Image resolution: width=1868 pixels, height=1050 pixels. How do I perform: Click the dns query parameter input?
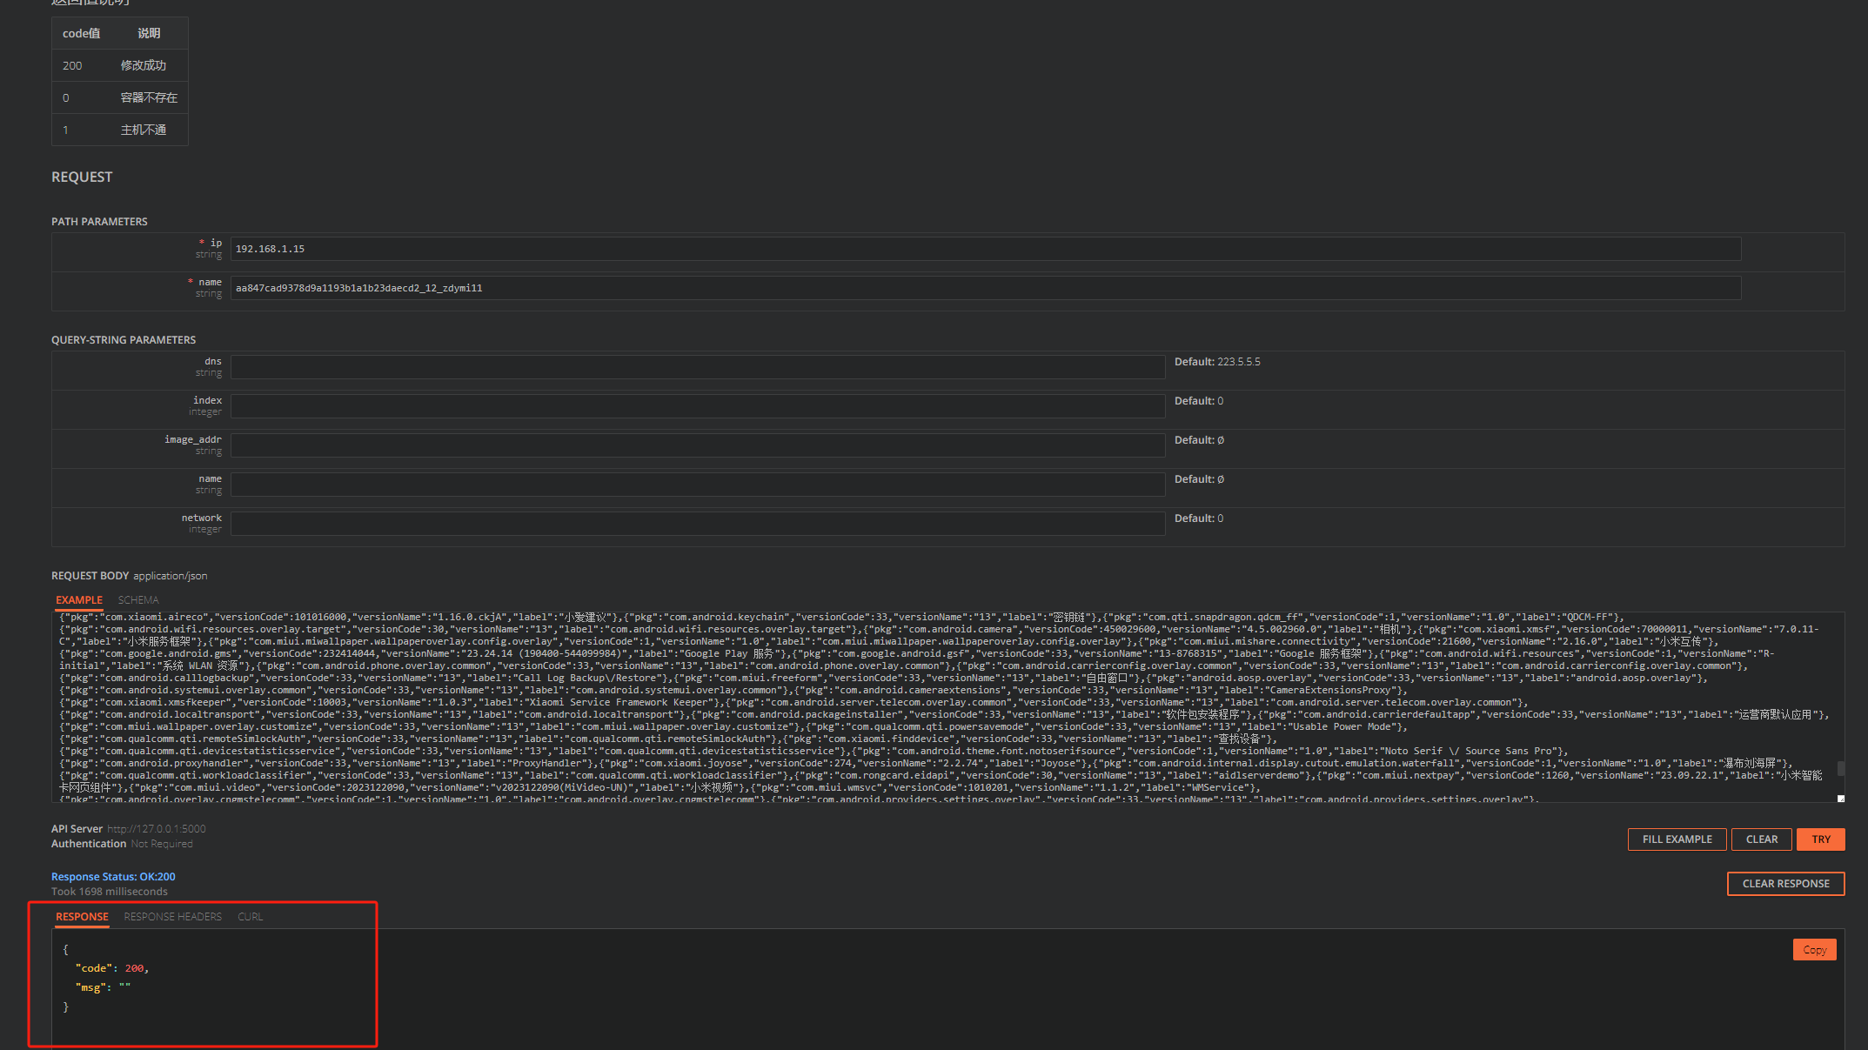[697, 367]
